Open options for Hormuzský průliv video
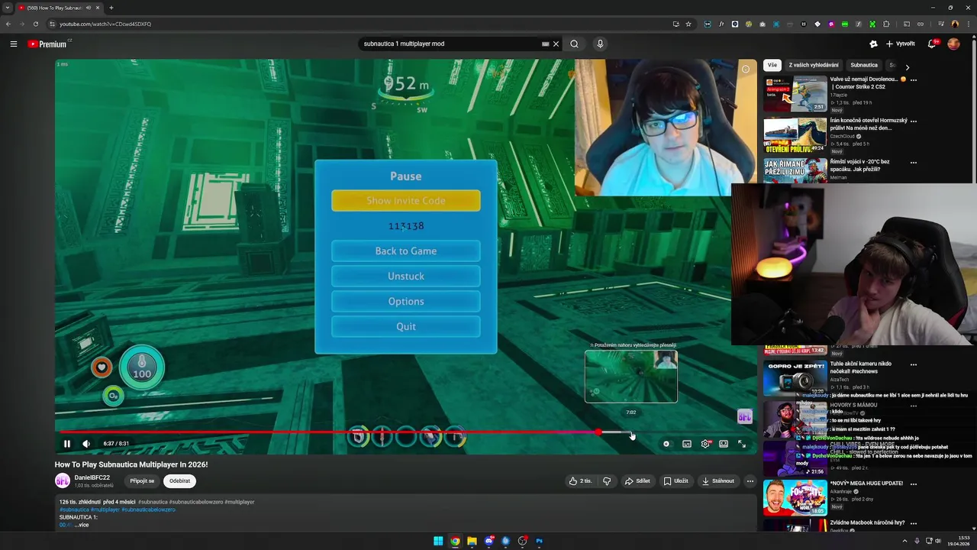Viewport: 977px width, 550px height. coord(914,121)
